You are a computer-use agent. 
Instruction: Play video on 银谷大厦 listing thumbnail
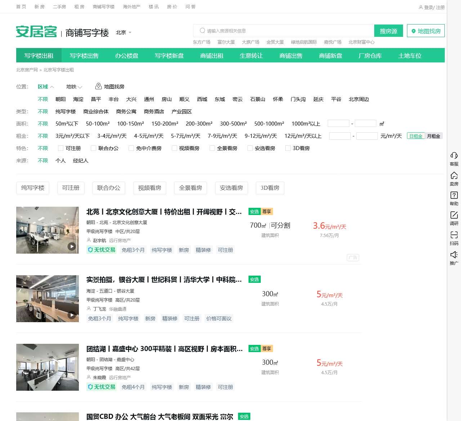(x=72, y=315)
